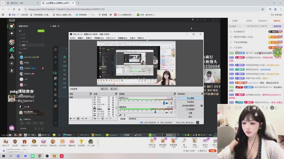
Task: Move selected source down in Sources toolbar
Action: [x=110, y=118]
